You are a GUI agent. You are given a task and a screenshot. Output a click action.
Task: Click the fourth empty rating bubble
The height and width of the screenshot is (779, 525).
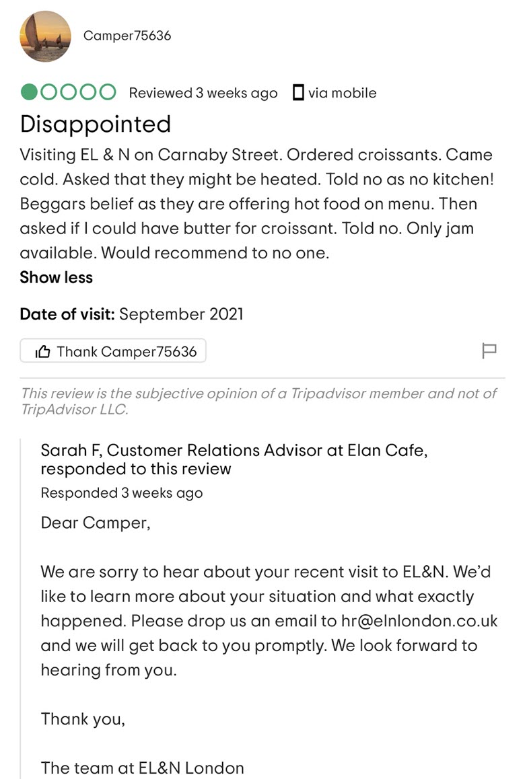(88, 92)
